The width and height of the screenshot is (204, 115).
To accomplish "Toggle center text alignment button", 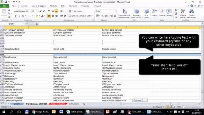I will (x=53, y=16).
